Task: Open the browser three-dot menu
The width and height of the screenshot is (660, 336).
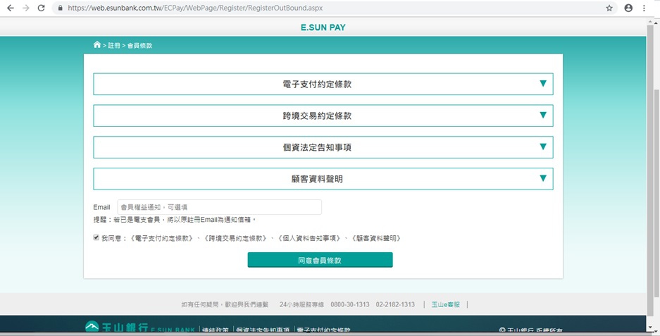Action: pos(644,8)
